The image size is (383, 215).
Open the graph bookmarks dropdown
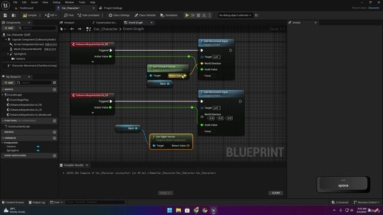[x=63, y=29]
